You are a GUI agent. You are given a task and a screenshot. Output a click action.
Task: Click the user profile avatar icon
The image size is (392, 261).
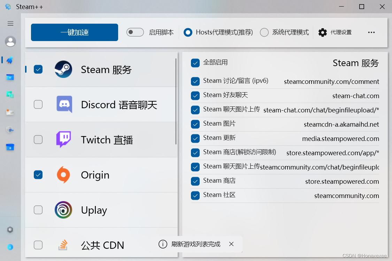[10, 41]
